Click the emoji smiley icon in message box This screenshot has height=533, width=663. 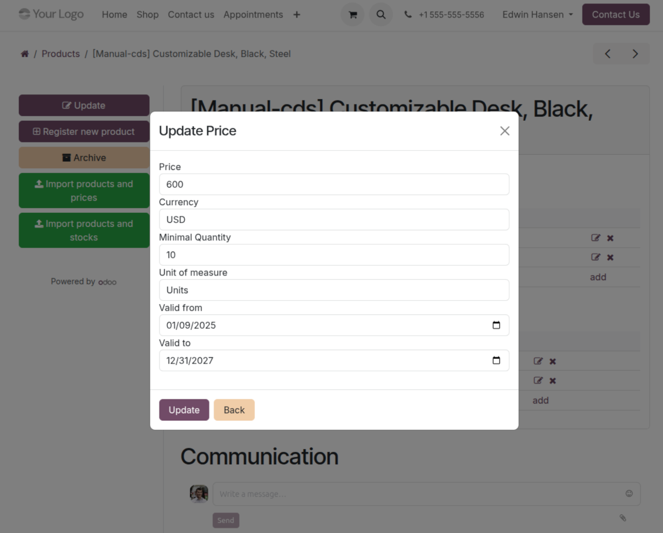tap(629, 494)
